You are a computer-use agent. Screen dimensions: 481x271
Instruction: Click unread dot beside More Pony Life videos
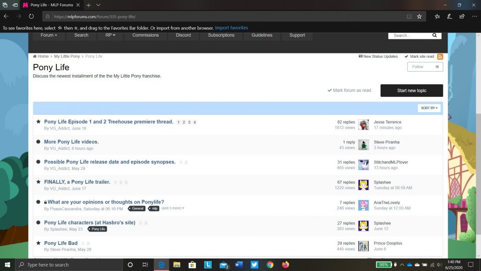click(x=38, y=142)
